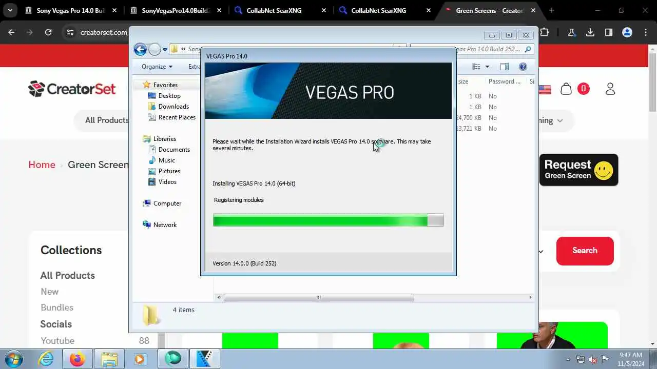
Task: Select Bundles in Collections sidebar
Action: point(57,307)
